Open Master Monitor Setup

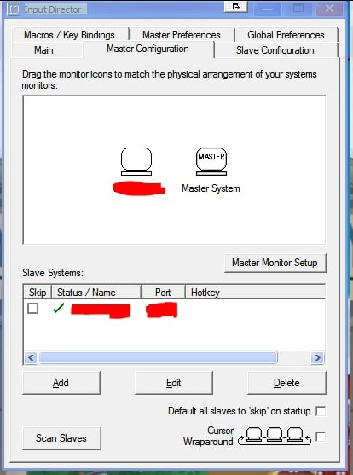click(275, 263)
